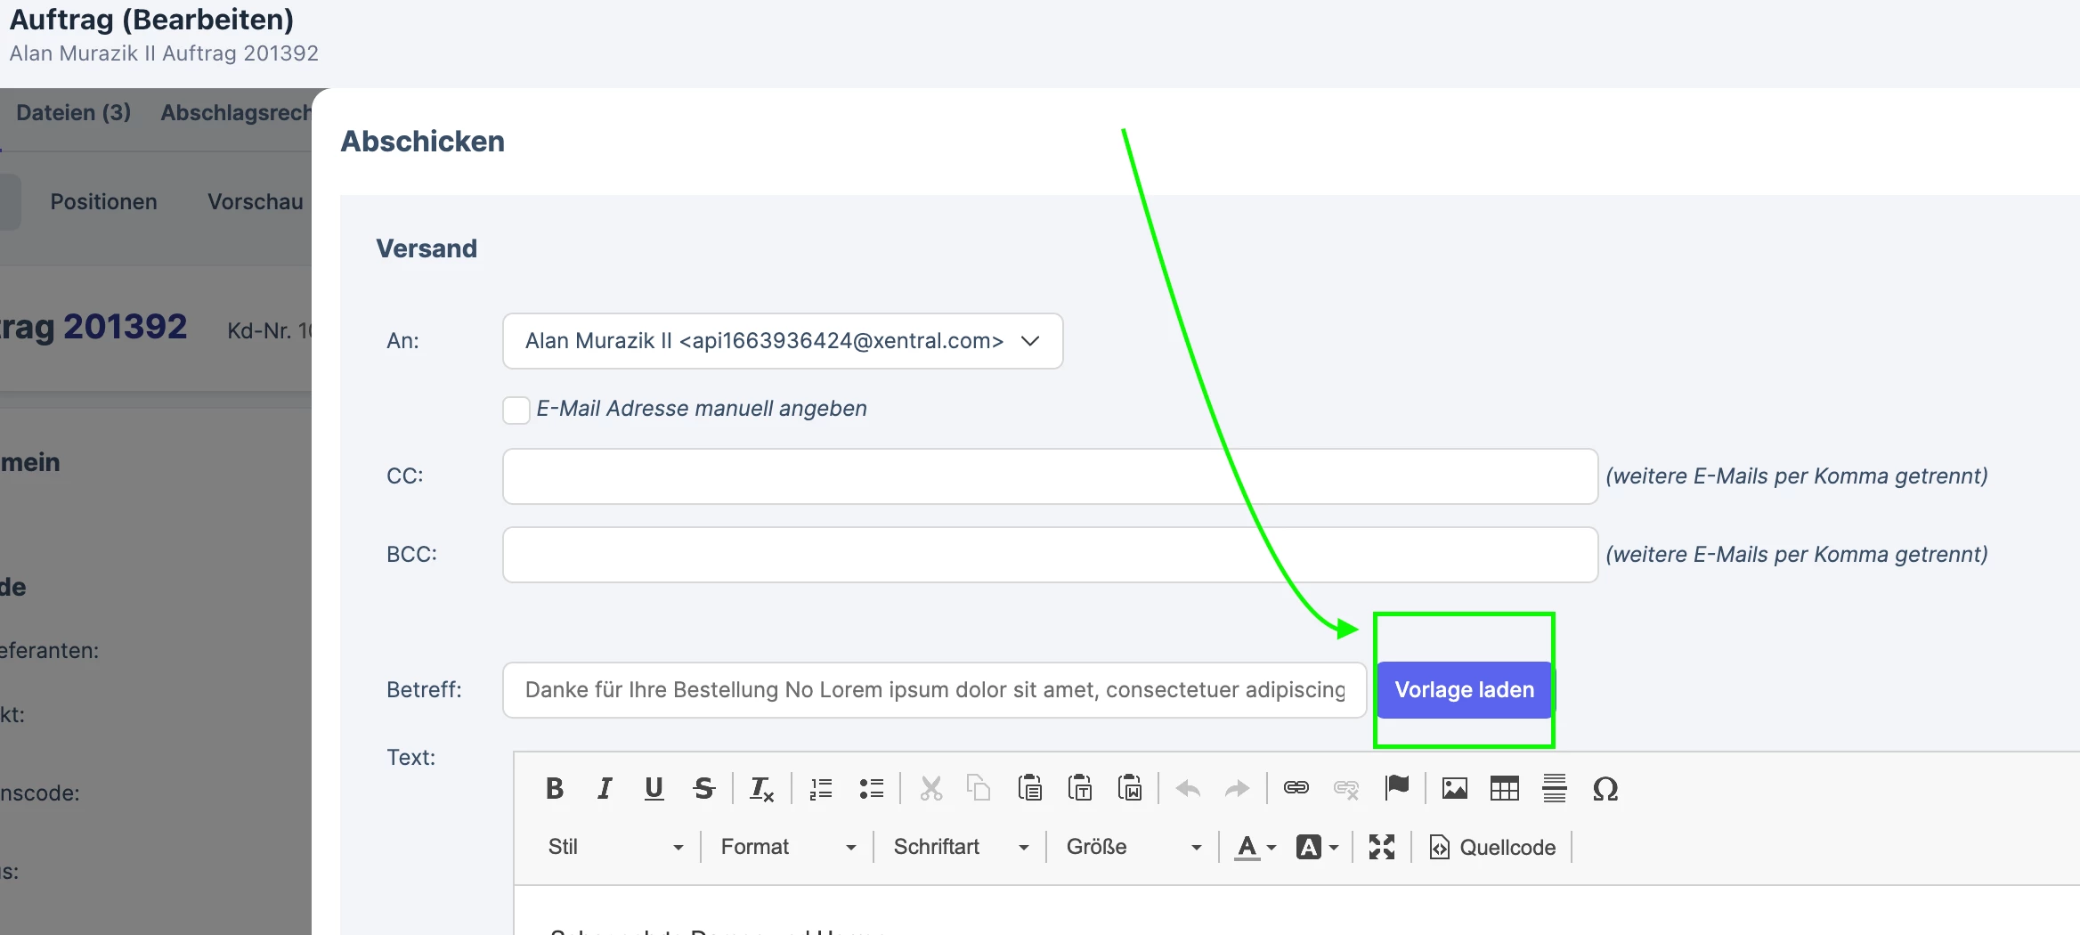
Task: Insert a hyperlink with link icon
Action: tap(1296, 789)
